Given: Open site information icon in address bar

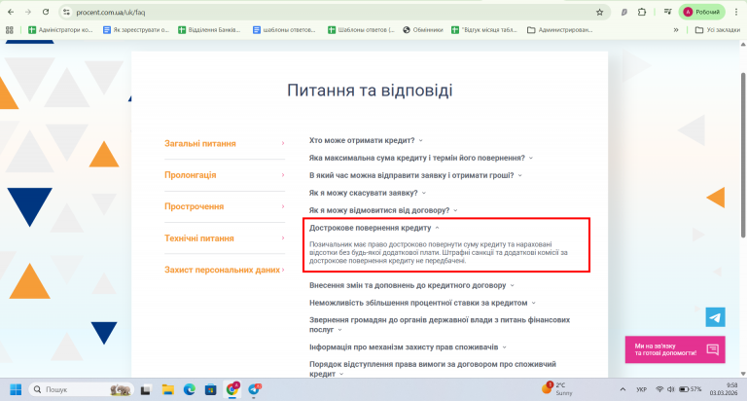Looking at the screenshot, I should pyautogui.click(x=66, y=12).
